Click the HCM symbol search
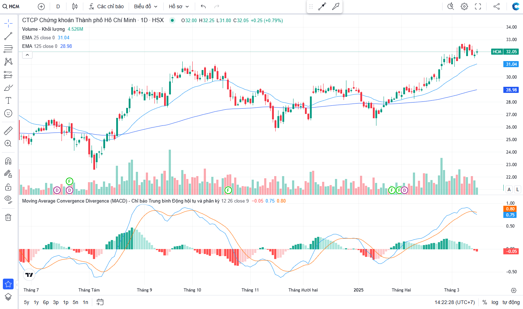Screen dimensions: 523x309 coord(11,6)
